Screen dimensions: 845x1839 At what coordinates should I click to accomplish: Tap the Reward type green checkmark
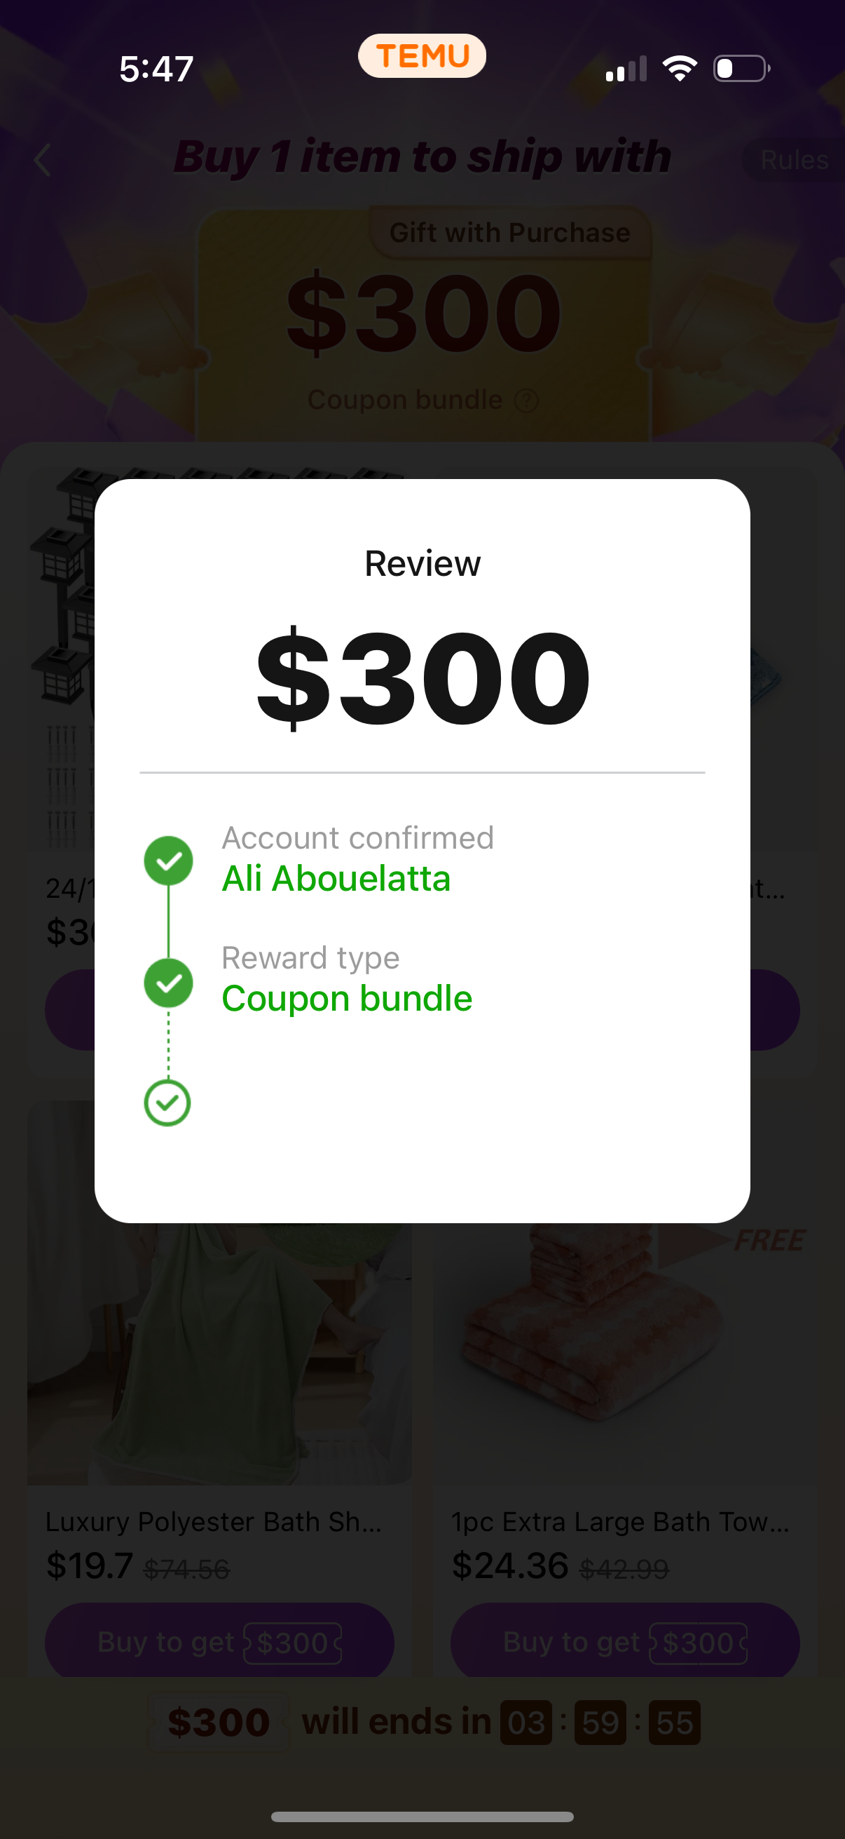[x=168, y=983]
